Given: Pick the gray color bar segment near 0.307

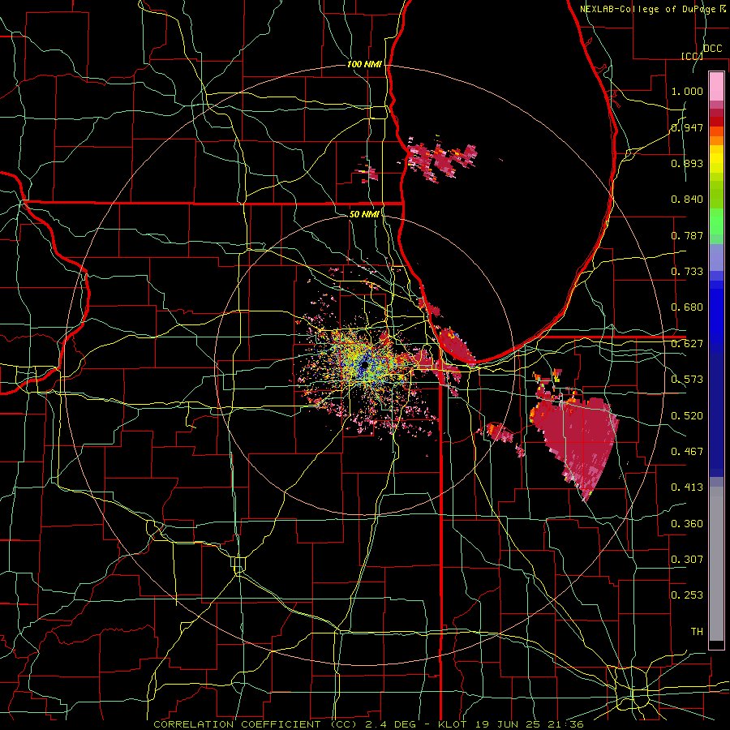Looking at the screenshot, I should pos(716,564).
